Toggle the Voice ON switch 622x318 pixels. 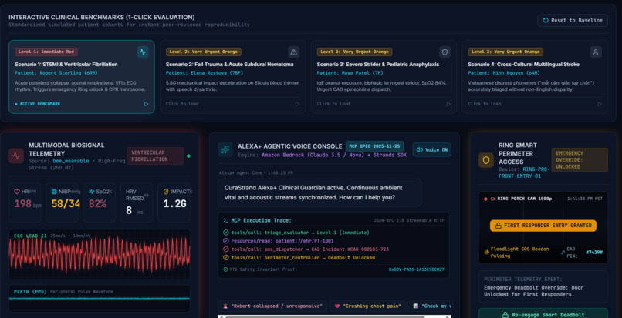(x=431, y=149)
